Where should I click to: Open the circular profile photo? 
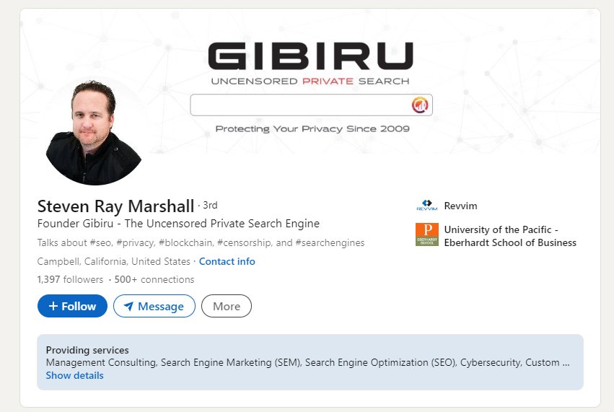(94, 133)
